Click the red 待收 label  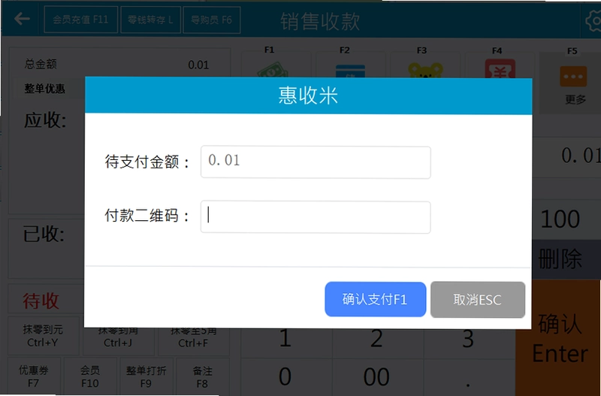coord(41,300)
